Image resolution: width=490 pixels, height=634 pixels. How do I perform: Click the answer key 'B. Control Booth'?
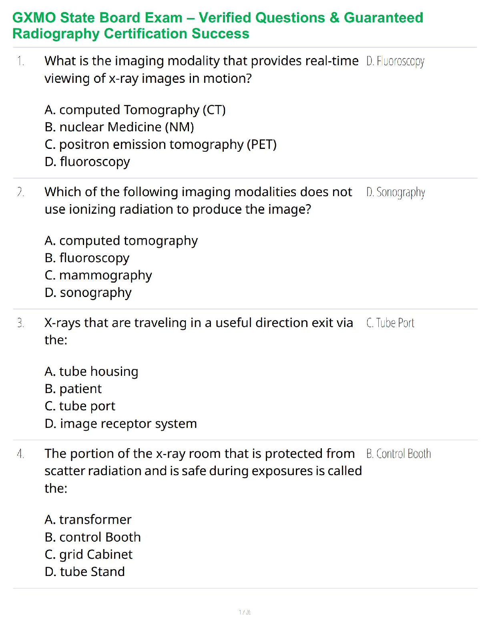tap(399, 454)
